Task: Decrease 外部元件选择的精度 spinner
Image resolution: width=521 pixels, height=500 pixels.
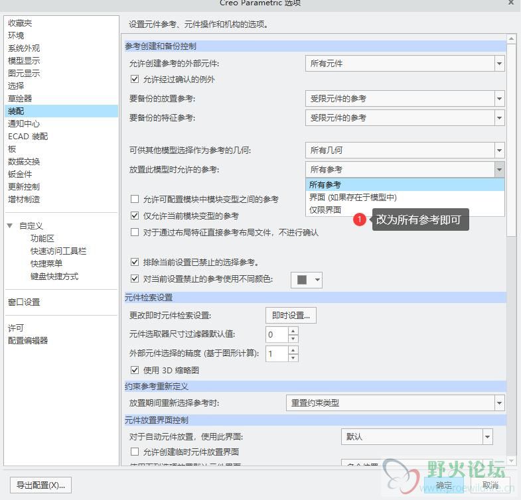Action: 293,358
